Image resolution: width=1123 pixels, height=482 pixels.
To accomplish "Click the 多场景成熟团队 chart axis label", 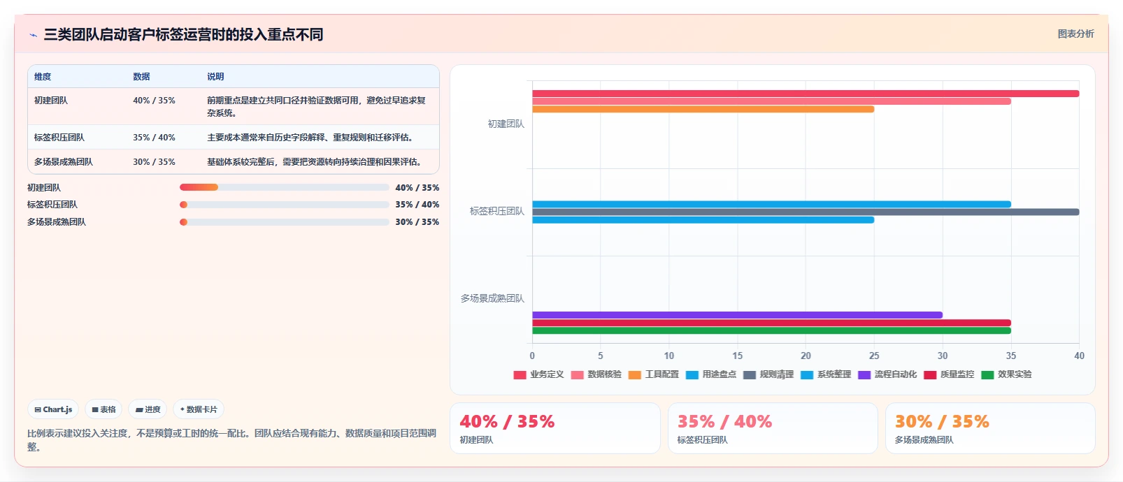I will tap(492, 298).
